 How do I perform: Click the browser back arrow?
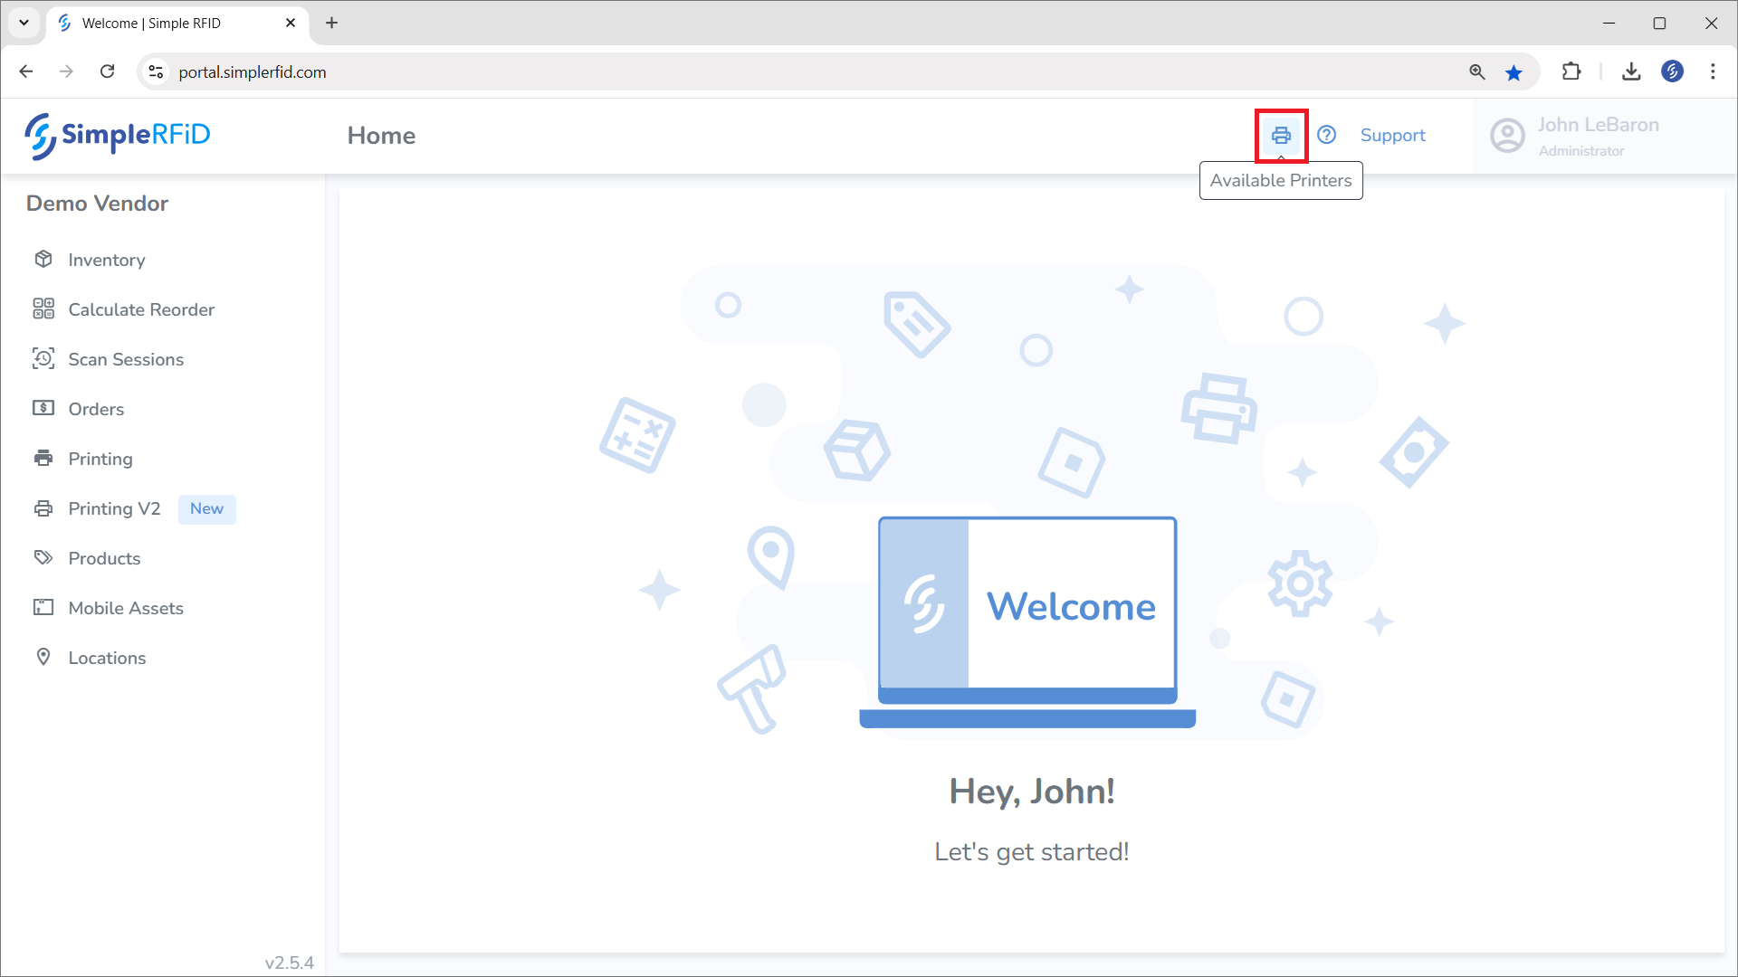pyautogui.click(x=25, y=71)
